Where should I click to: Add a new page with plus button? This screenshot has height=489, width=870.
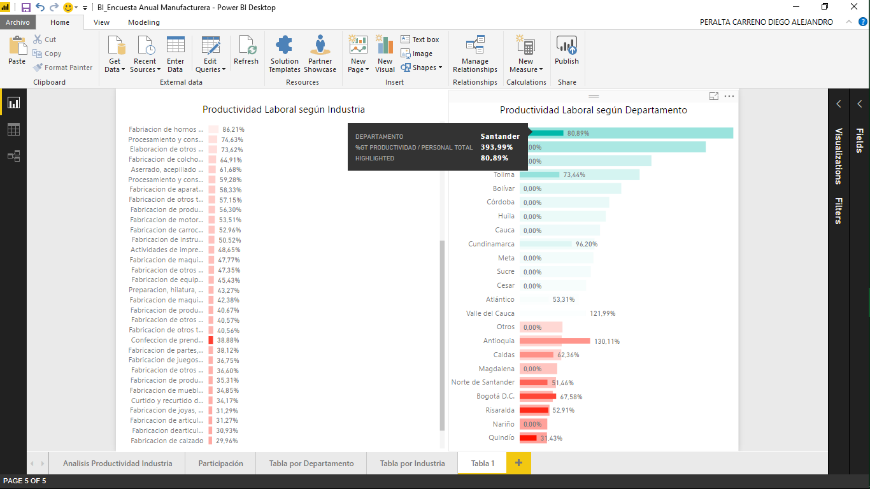click(x=518, y=463)
